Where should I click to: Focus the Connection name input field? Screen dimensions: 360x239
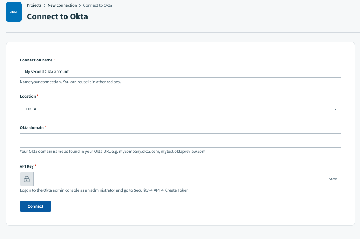click(x=180, y=72)
